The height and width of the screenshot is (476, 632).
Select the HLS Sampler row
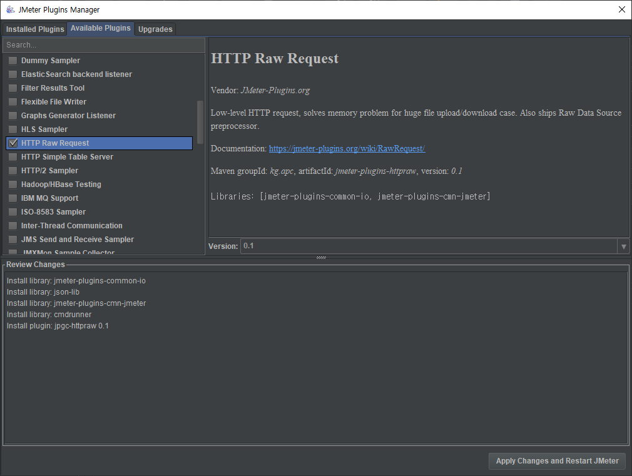click(99, 129)
